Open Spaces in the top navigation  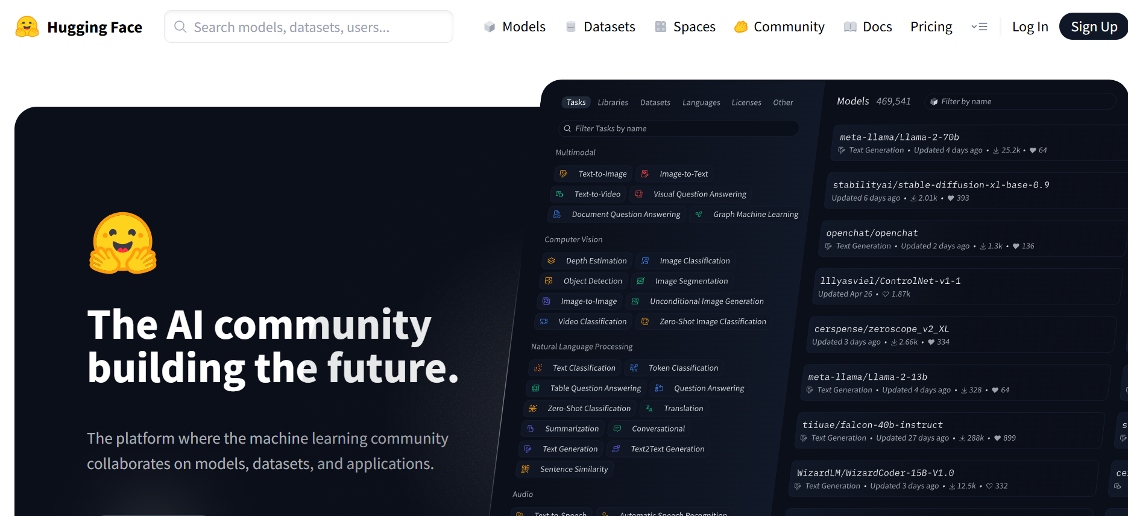coord(685,27)
